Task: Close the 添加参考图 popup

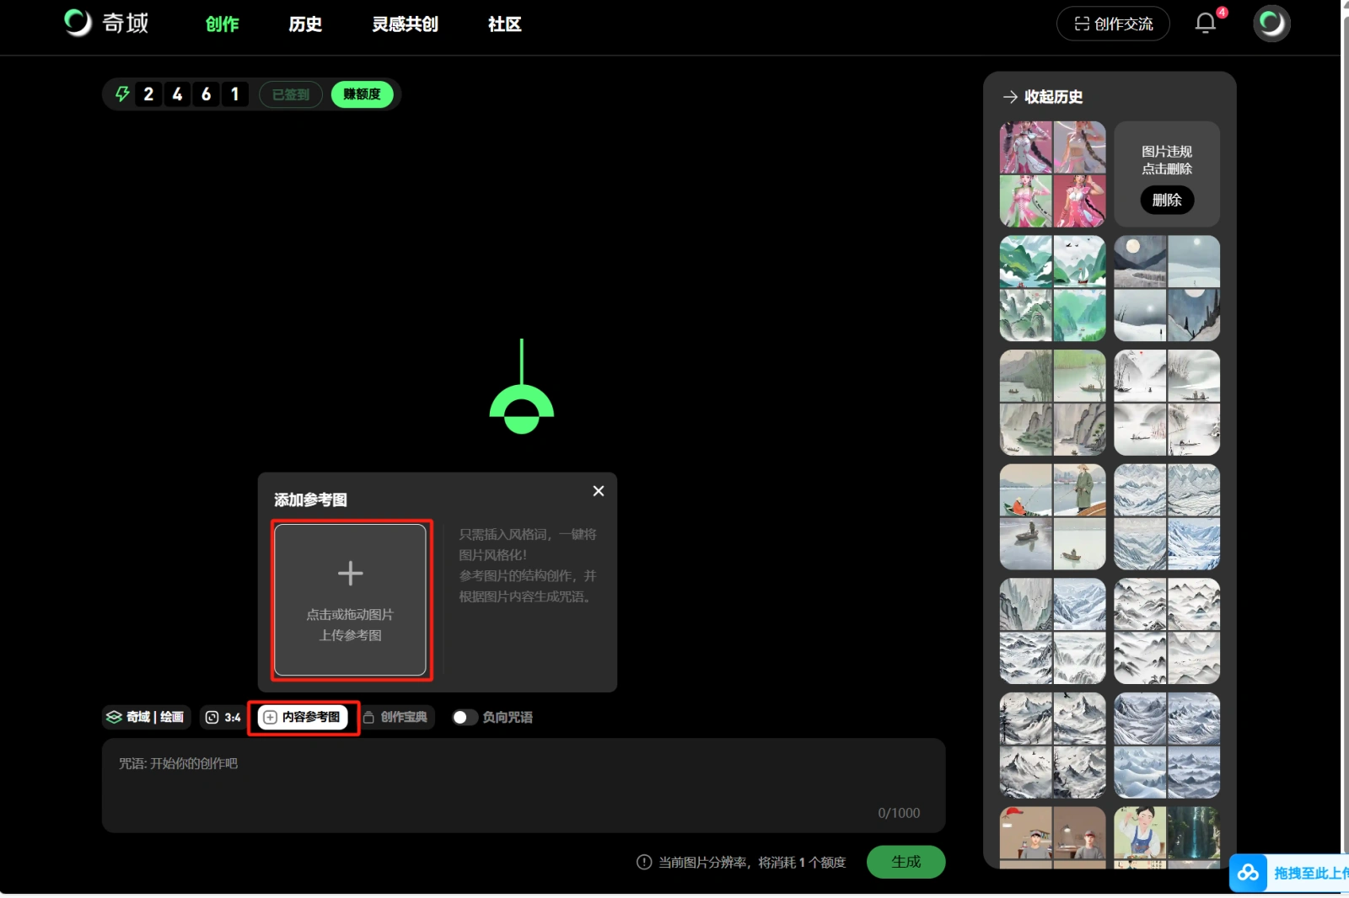Action: [x=599, y=491]
